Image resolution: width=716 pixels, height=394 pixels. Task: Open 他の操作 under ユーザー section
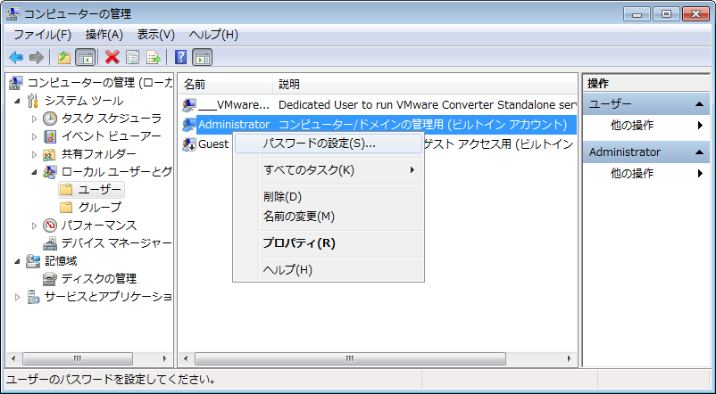646,126
